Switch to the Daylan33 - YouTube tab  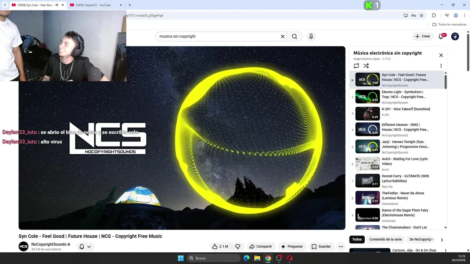(96, 5)
